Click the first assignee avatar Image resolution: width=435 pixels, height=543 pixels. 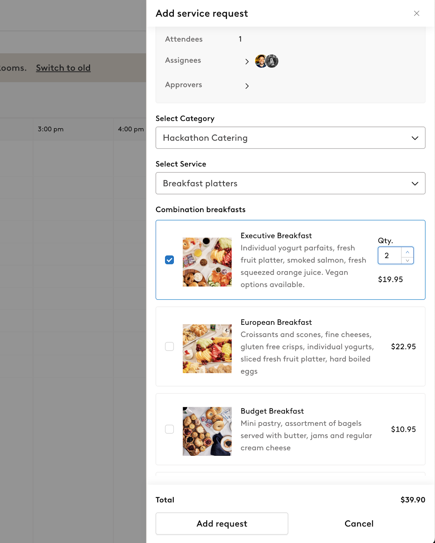click(260, 61)
